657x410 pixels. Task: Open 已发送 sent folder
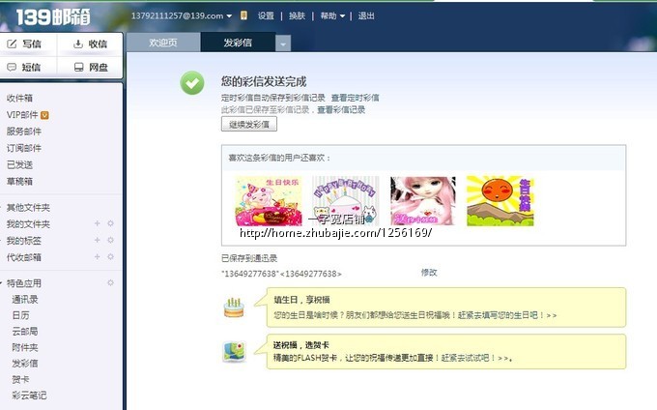19,164
